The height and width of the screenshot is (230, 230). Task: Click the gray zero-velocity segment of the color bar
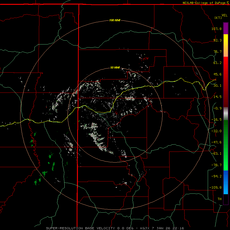point(226,114)
